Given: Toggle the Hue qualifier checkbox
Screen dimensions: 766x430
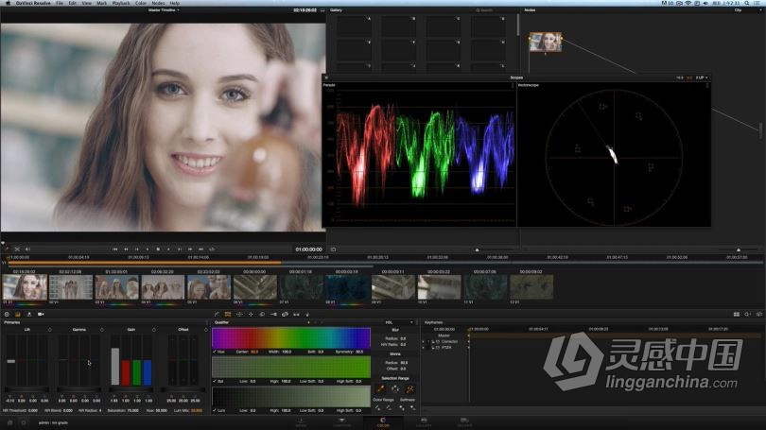Looking at the screenshot, I should click(x=215, y=352).
